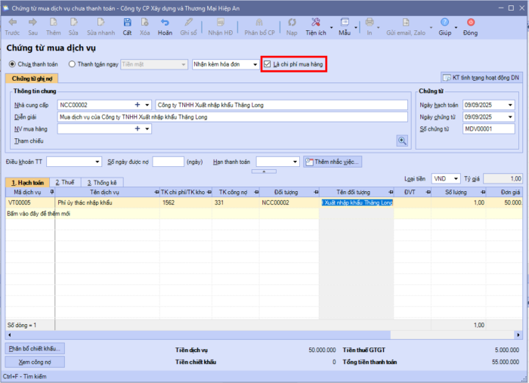The image size is (529, 383).
Task: Go to next voucher with Sau arrow
Action: [32, 22]
